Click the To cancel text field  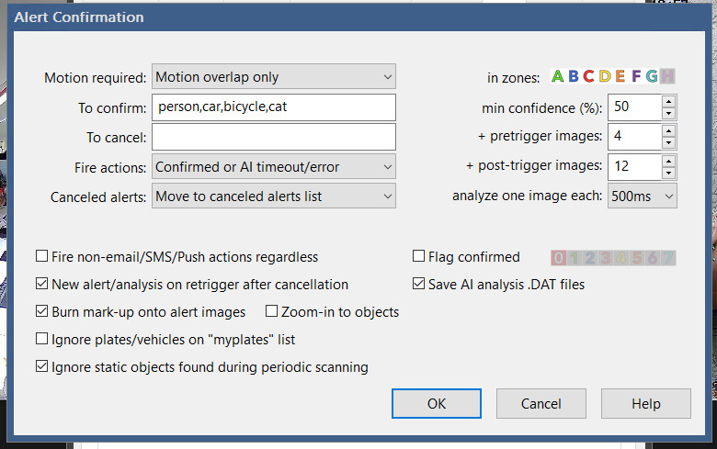click(x=273, y=137)
